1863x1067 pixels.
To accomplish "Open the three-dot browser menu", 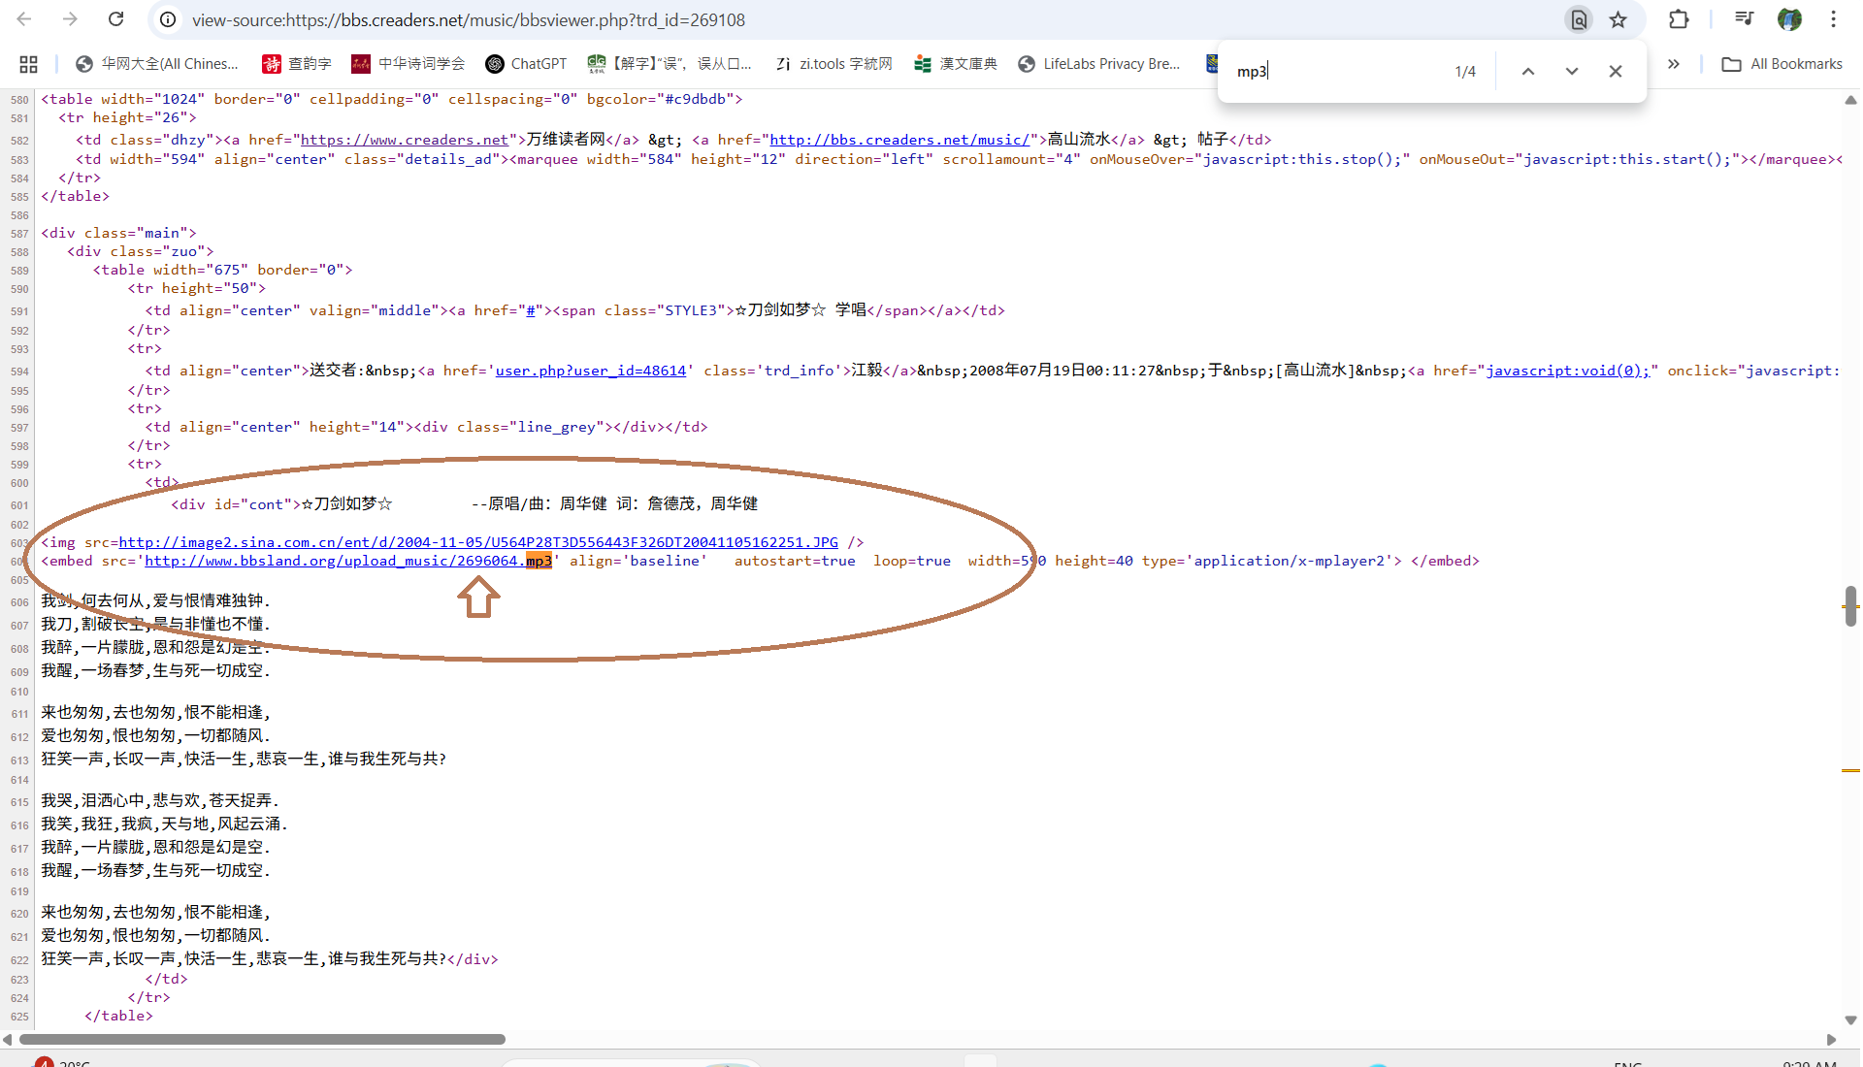I will pyautogui.click(x=1833, y=18).
